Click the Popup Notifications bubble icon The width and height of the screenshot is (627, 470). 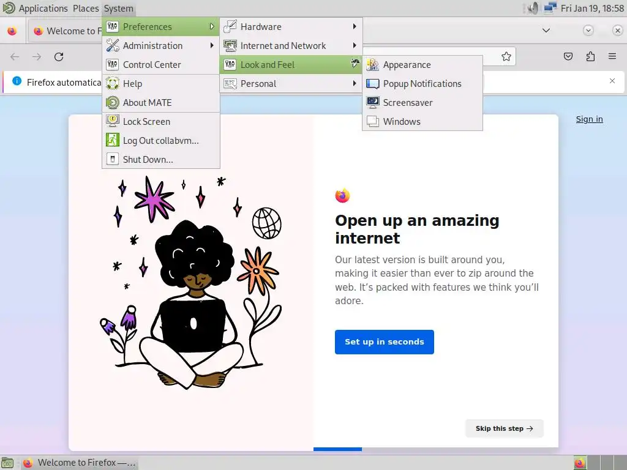point(373,83)
